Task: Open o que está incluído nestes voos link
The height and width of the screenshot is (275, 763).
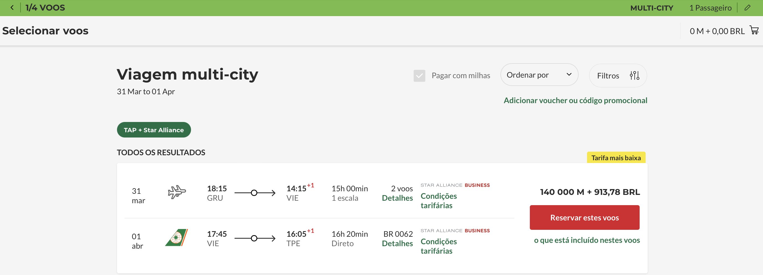Action: [x=587, y=240]
